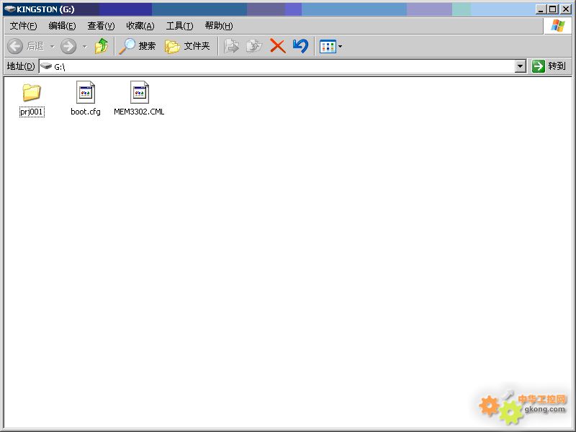Click the Forward arrow button
Screen dimensions: 576x432
[68, 46]
